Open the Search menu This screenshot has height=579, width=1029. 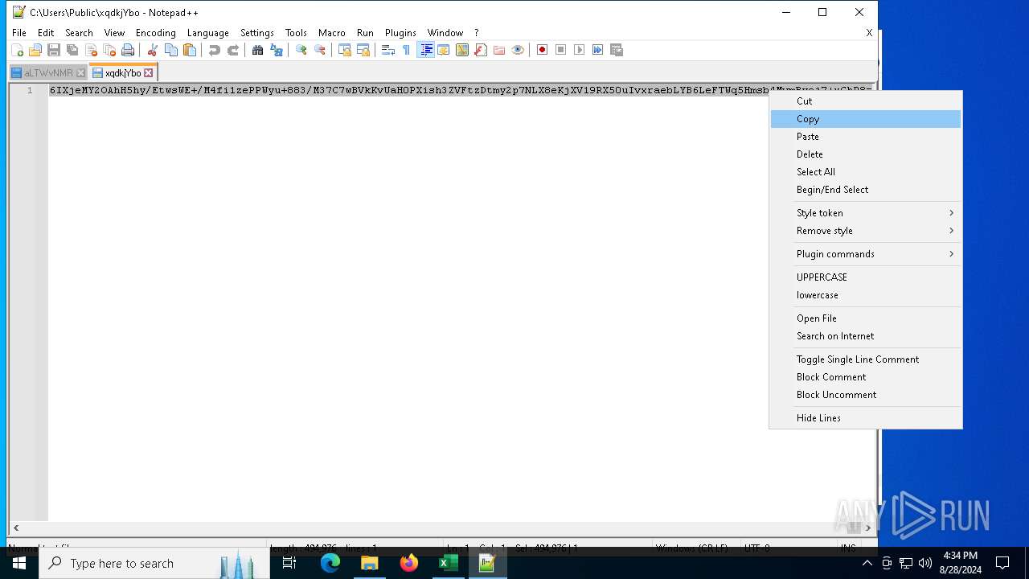point(79,33)
